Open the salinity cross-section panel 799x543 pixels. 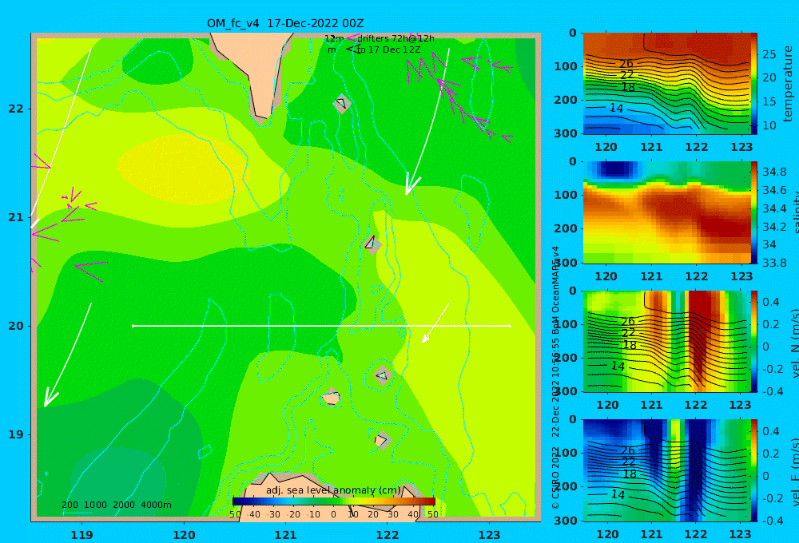[x=667, y=212]
